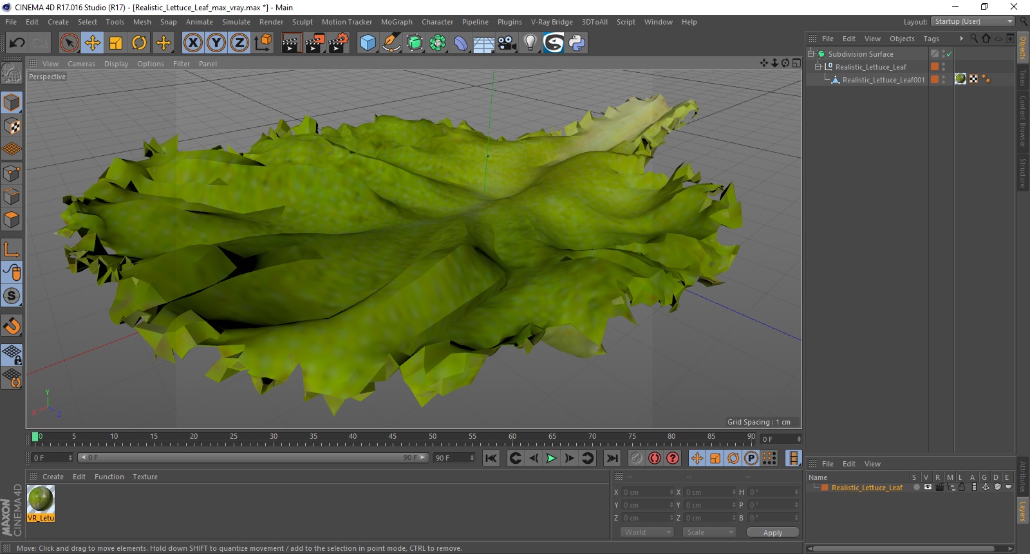Click the Undo arrow icon

tap(17, 43)
